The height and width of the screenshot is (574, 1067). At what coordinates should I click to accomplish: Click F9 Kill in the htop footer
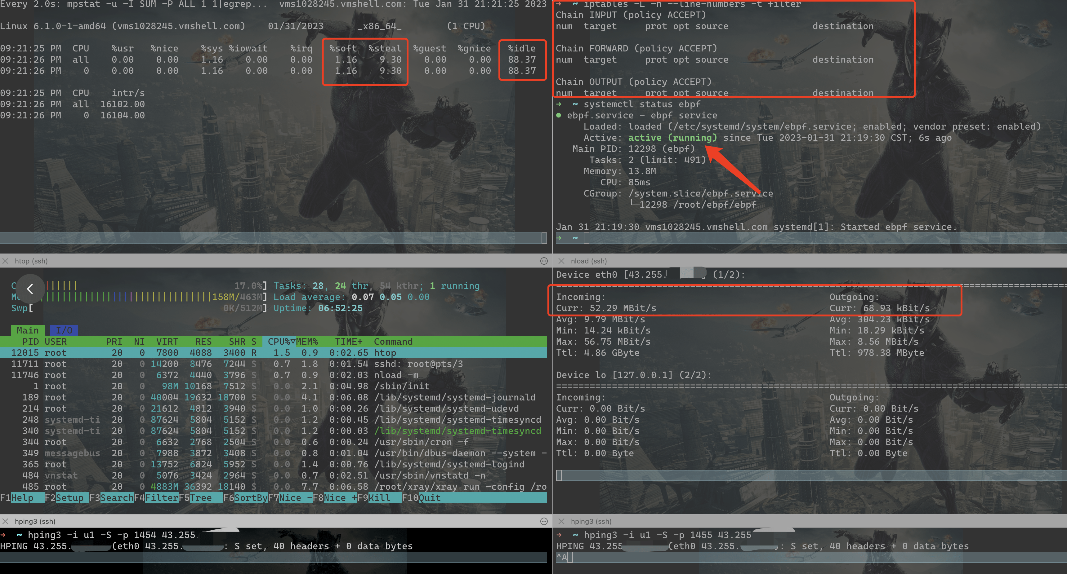pos(379,498)
